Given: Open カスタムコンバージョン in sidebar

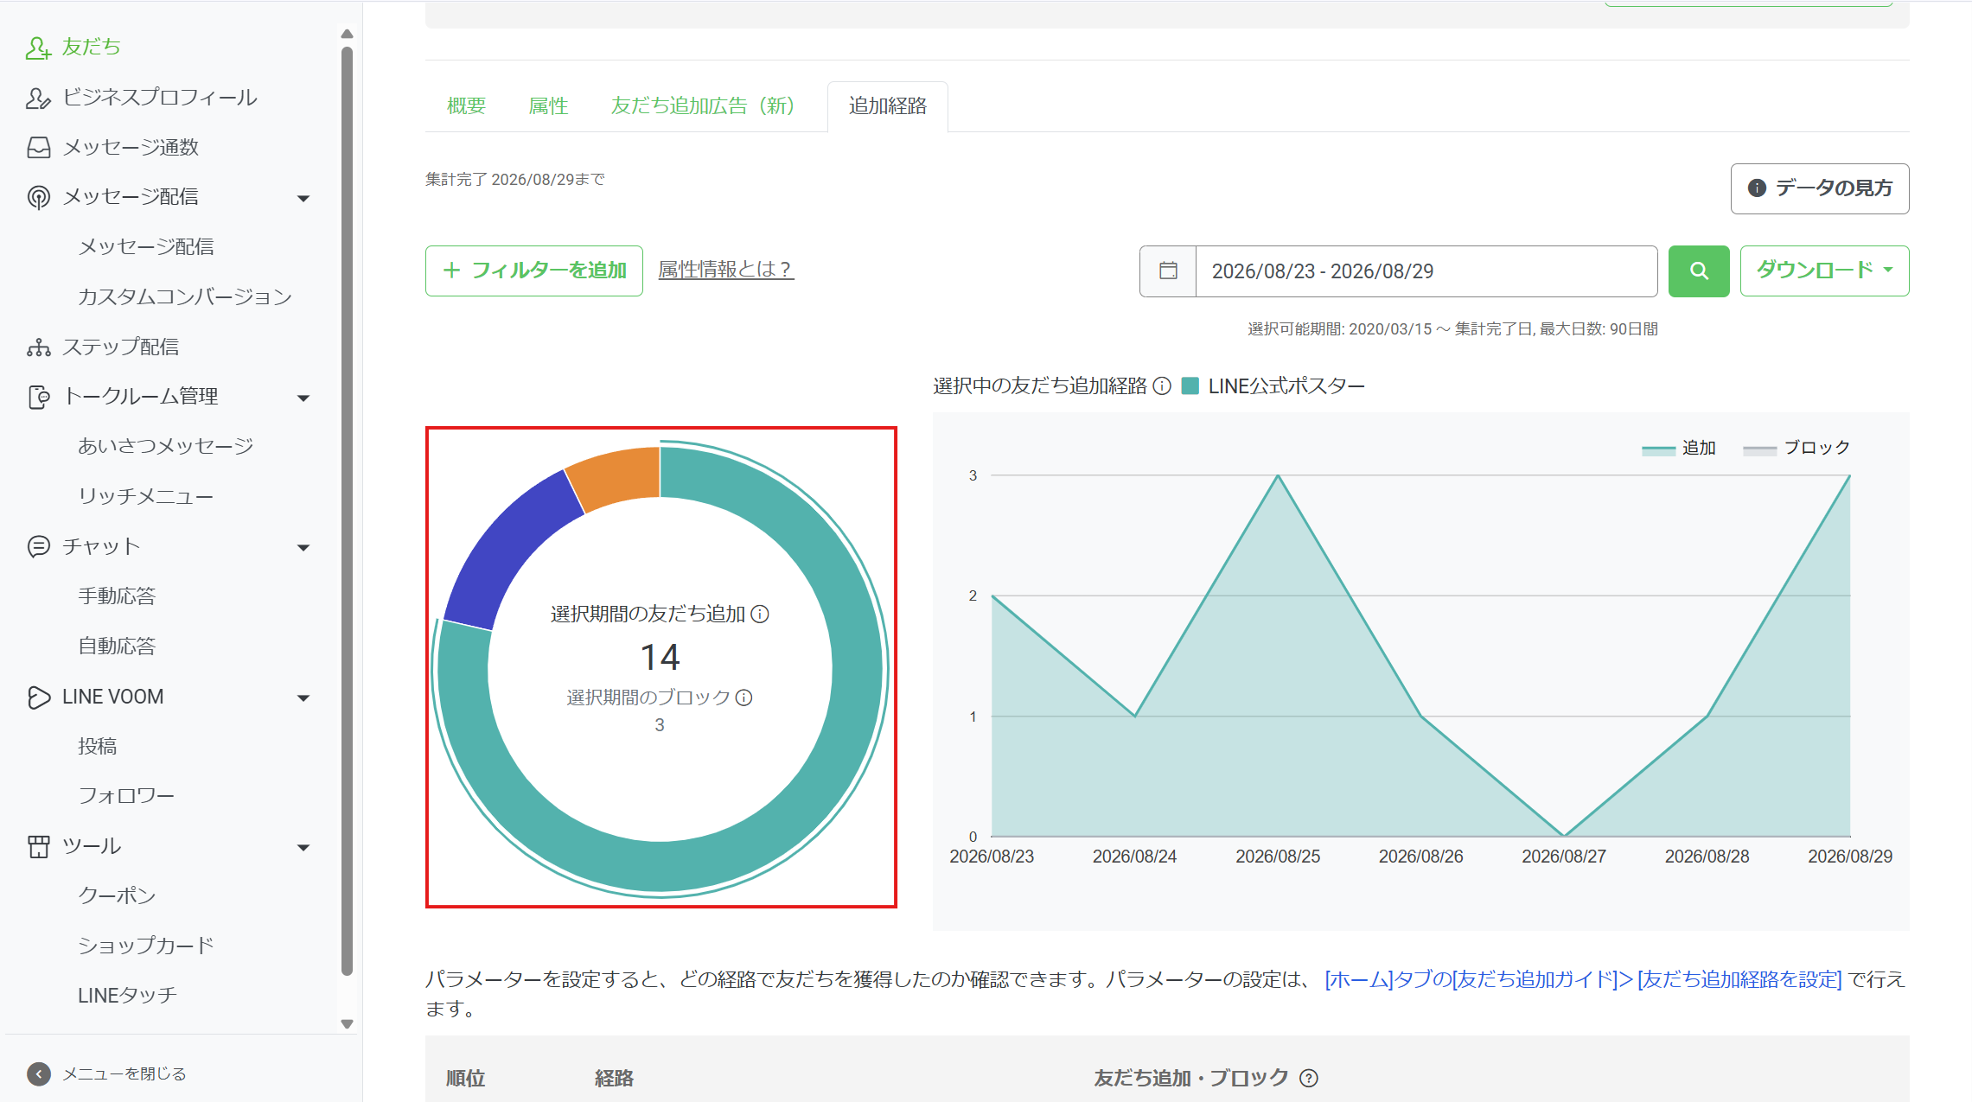Looking at the screenshot, I should [185, 297].
